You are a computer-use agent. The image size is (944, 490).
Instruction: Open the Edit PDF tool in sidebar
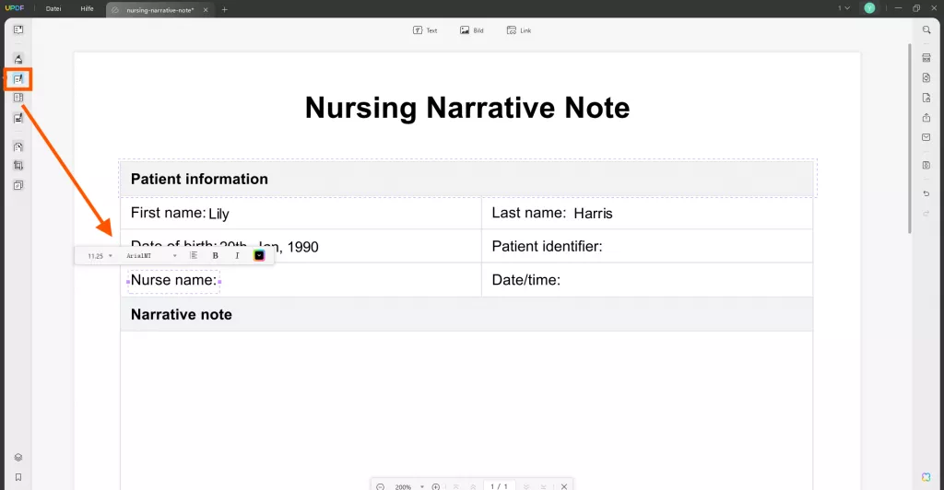pyautogui.click(x=18, y=79)
